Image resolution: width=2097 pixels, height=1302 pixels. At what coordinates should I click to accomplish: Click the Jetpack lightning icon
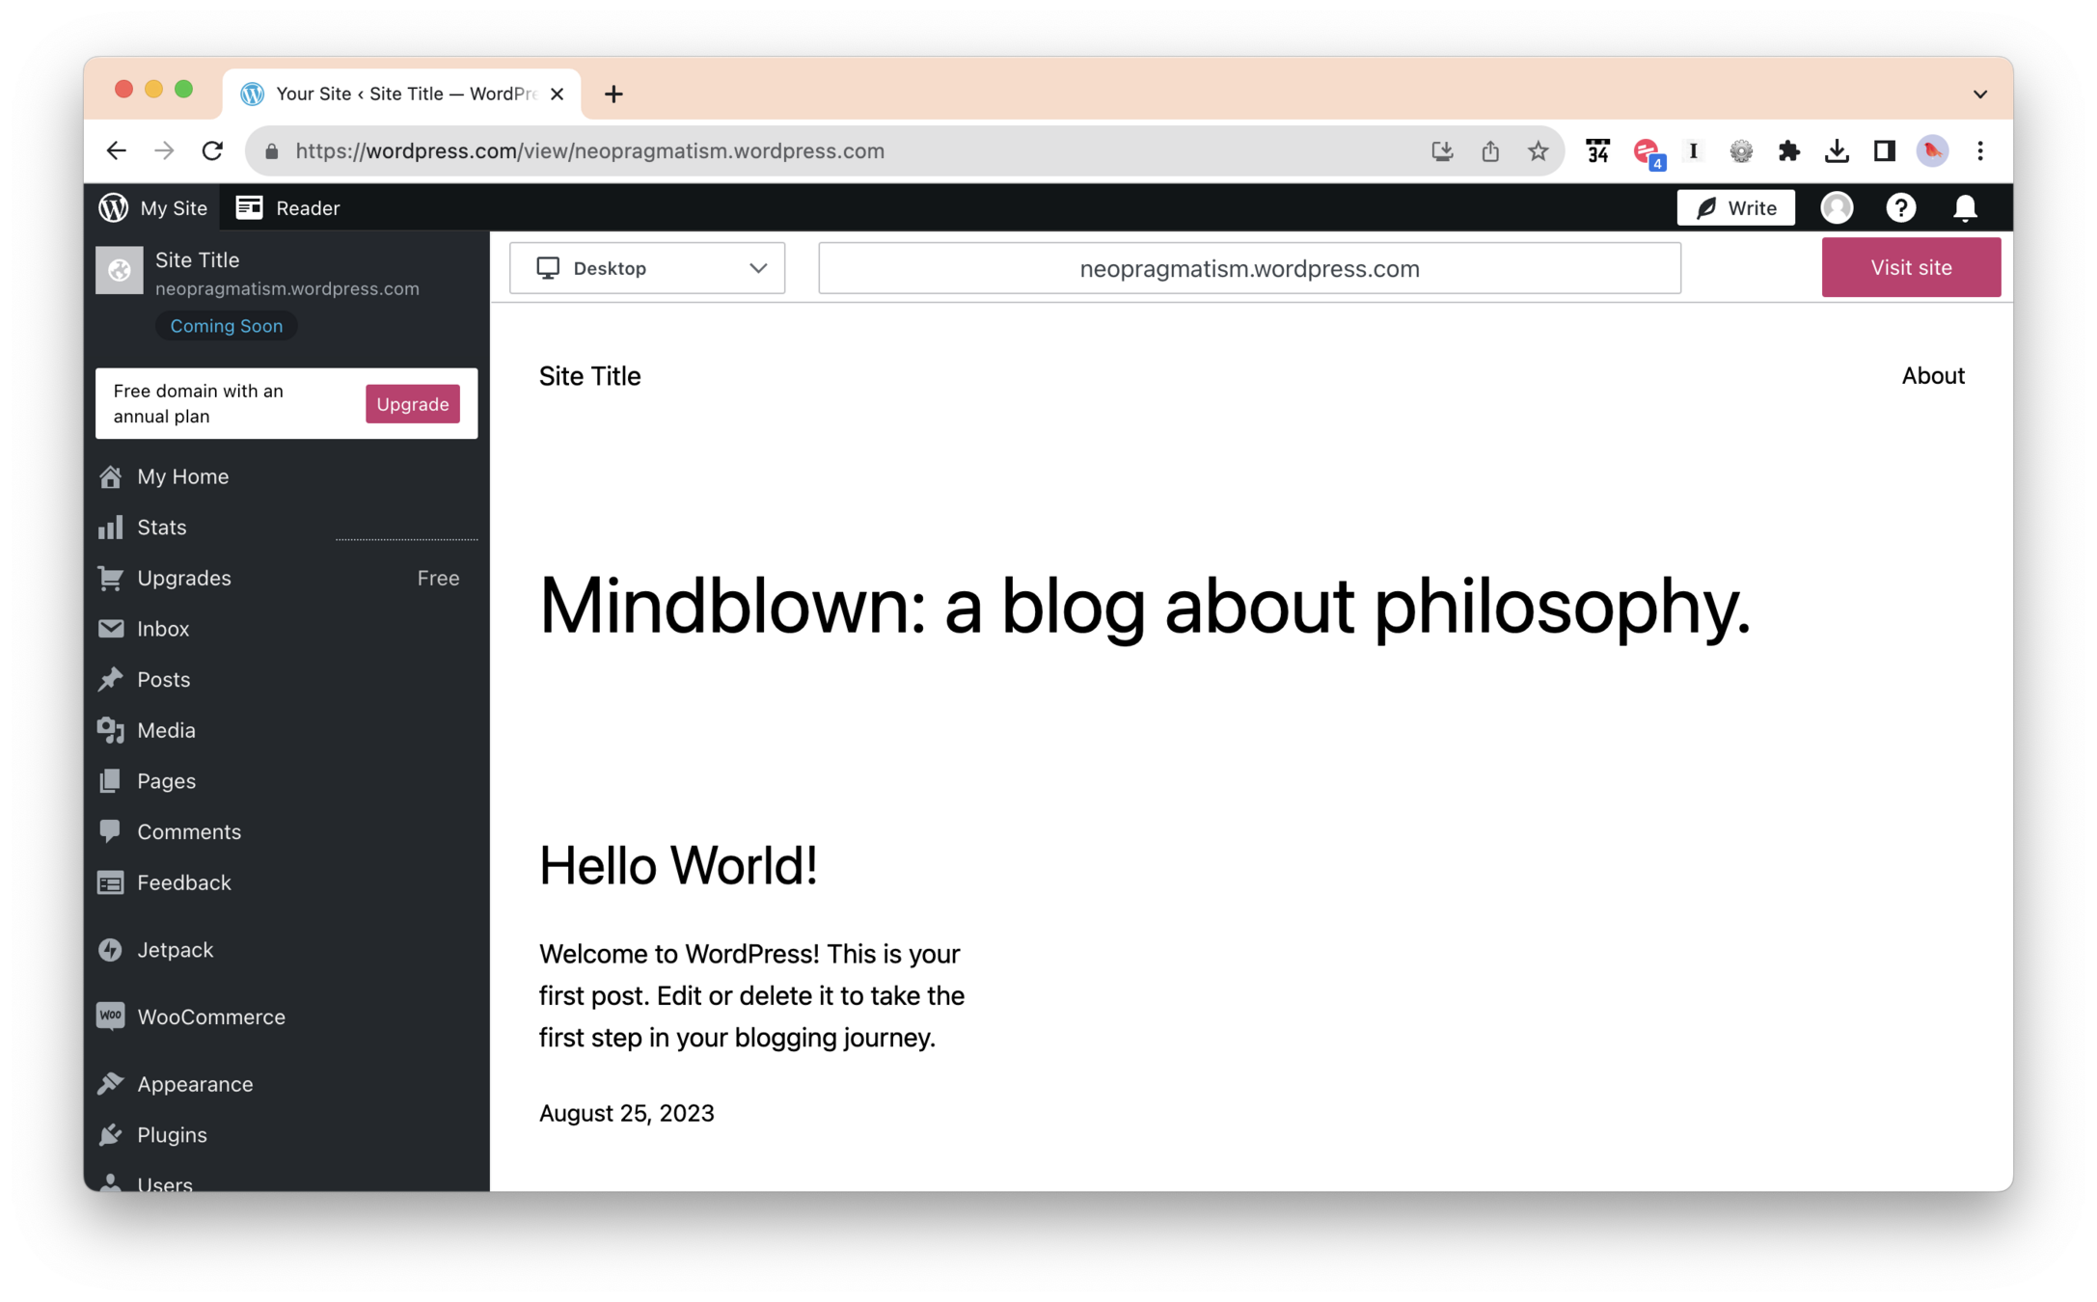tap(110, 950)
